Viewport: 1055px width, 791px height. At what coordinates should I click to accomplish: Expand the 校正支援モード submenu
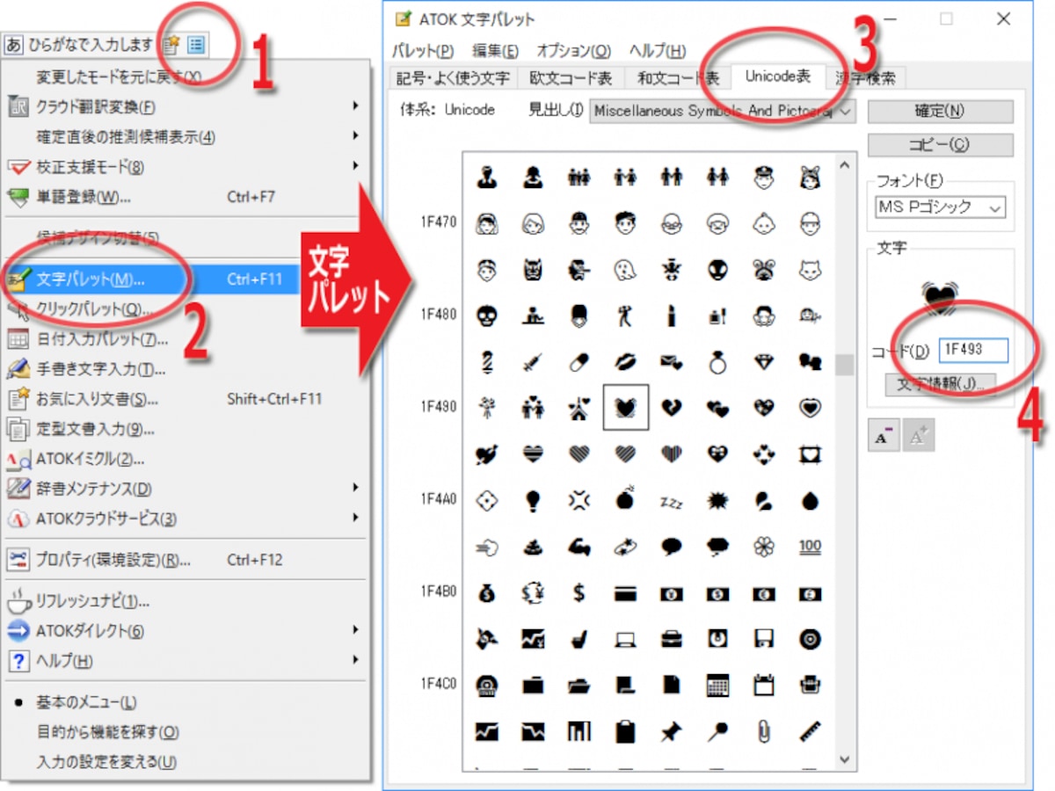356,166
